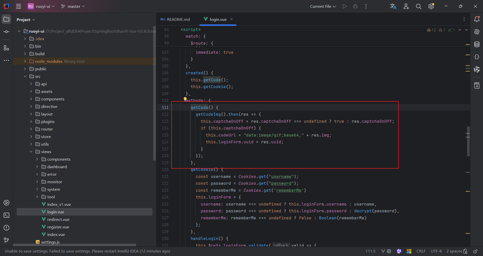This screenshot has height=256, width=483.
Task: Open the Terminal tool window
Action: pyautogui.click(x=7, y=215)
